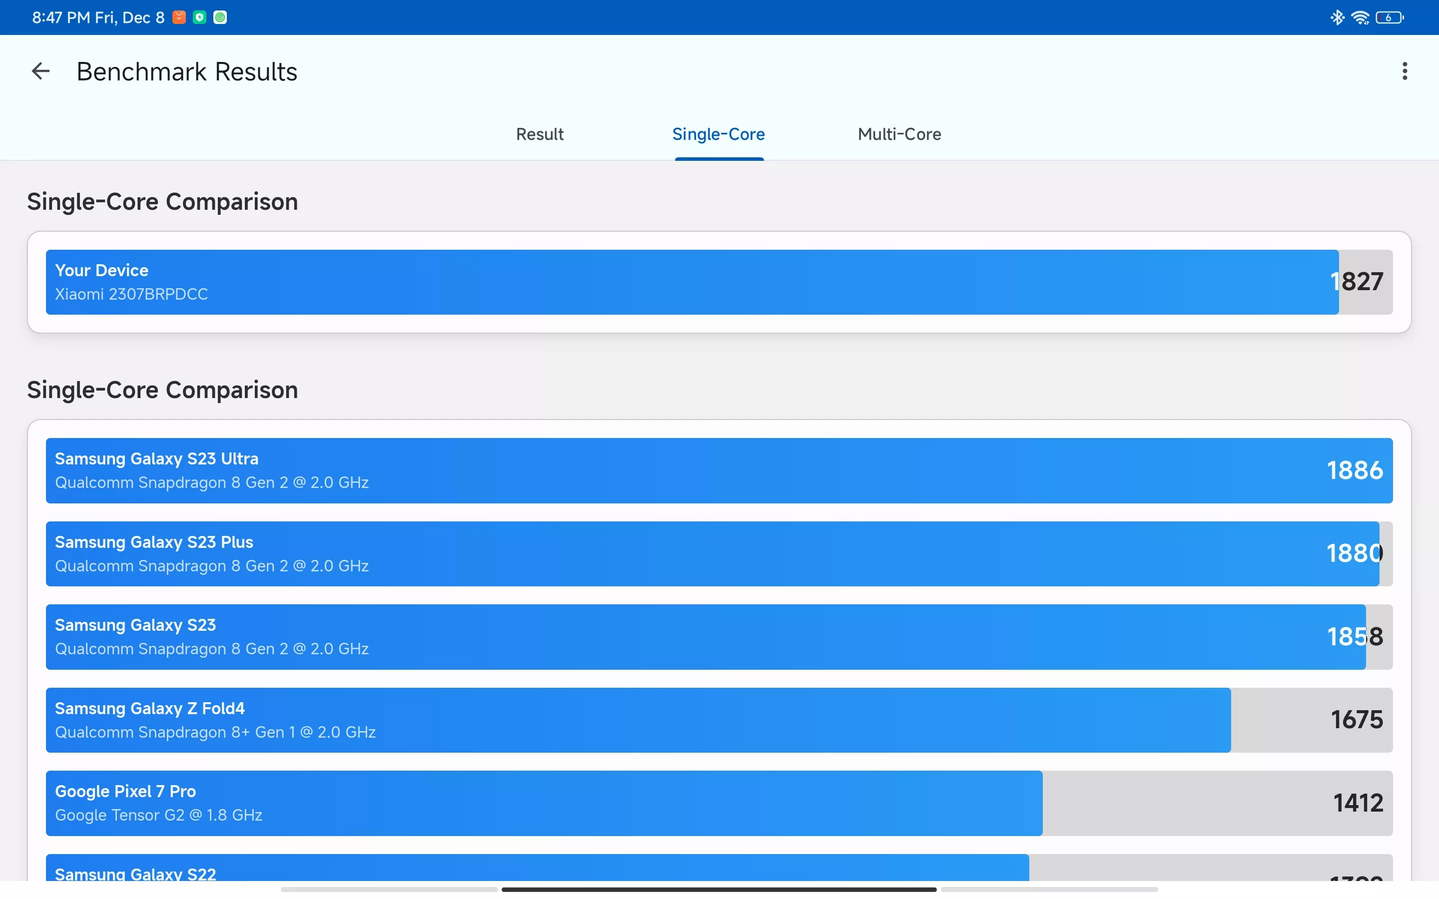Select the Samsung Galaxy Z Fold4 entry

point(719,720)
